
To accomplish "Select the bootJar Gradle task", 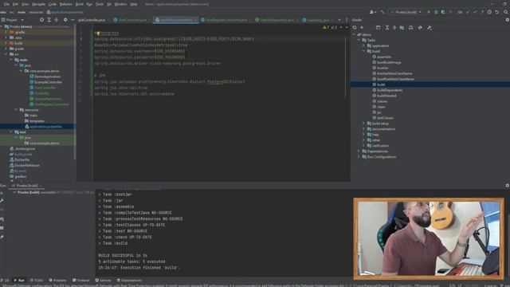I will pyautogui.click(x=380, y=68).
